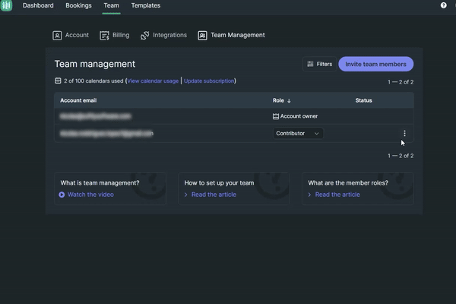Sort by the Role column arrow
The image size is (456, 304).
(289, 100)
